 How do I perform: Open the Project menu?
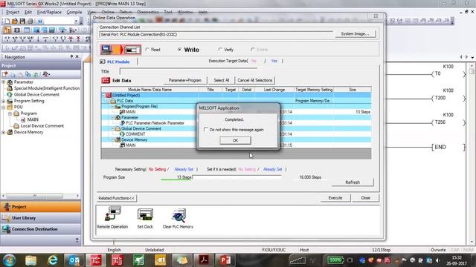point(13,13)
